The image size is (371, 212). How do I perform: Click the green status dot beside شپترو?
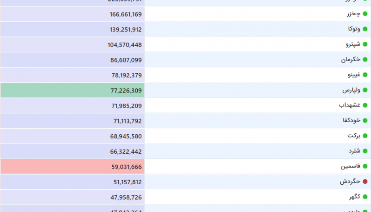pyautogui.click(x=365, y=44)
